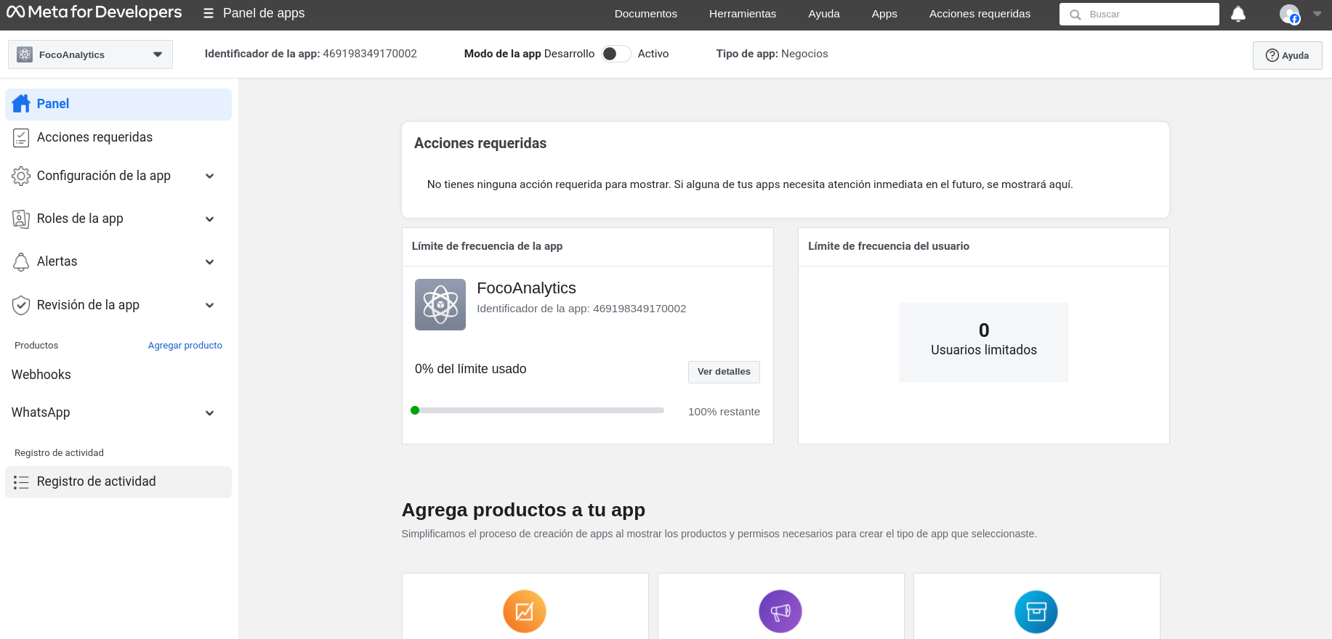Expand Roles de la app section
1332x639 pixels.
click(210, 219)
